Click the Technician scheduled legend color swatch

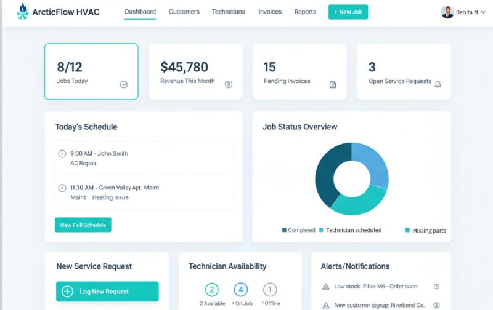coord(321,230)
